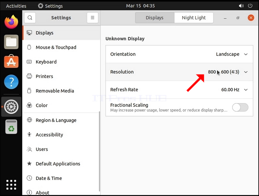Open Files from the dock

(x=11, y=42)
